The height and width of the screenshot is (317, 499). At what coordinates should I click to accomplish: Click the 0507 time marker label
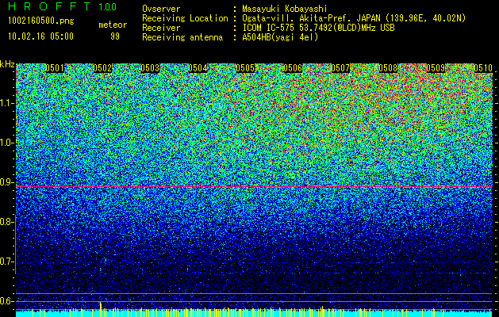pyautogui.click(x=340, y=68)
